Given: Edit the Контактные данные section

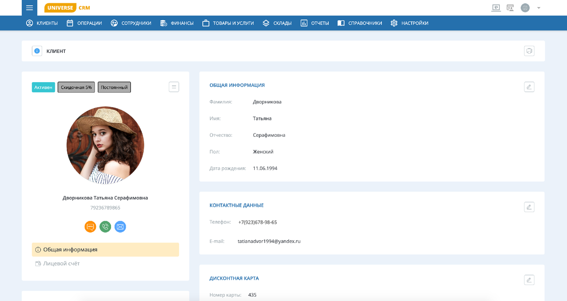Looking at the screenshot, I should (x=529, y=207).
